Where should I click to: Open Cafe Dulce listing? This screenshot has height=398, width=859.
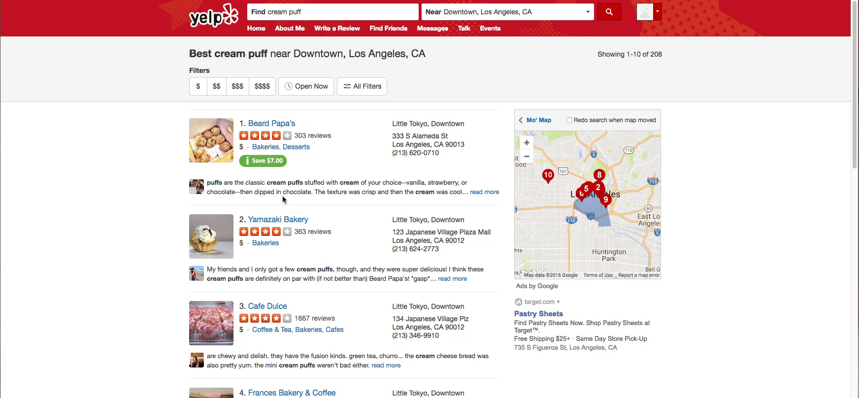pos(267,306)
